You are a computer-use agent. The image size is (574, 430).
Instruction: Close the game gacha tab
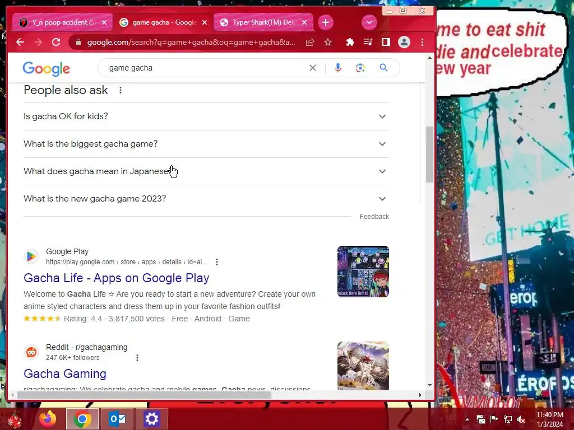pyautogui.click(x=205, y=22)
